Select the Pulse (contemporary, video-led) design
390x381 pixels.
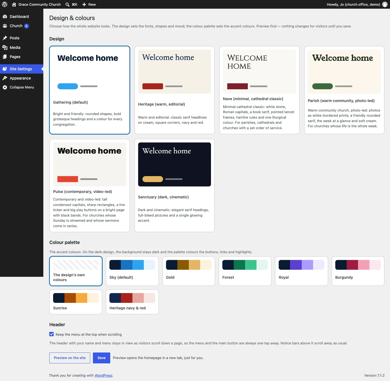click(90, 186)
